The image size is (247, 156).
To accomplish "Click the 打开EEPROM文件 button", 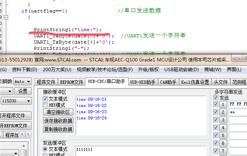I will pos(16,126).
